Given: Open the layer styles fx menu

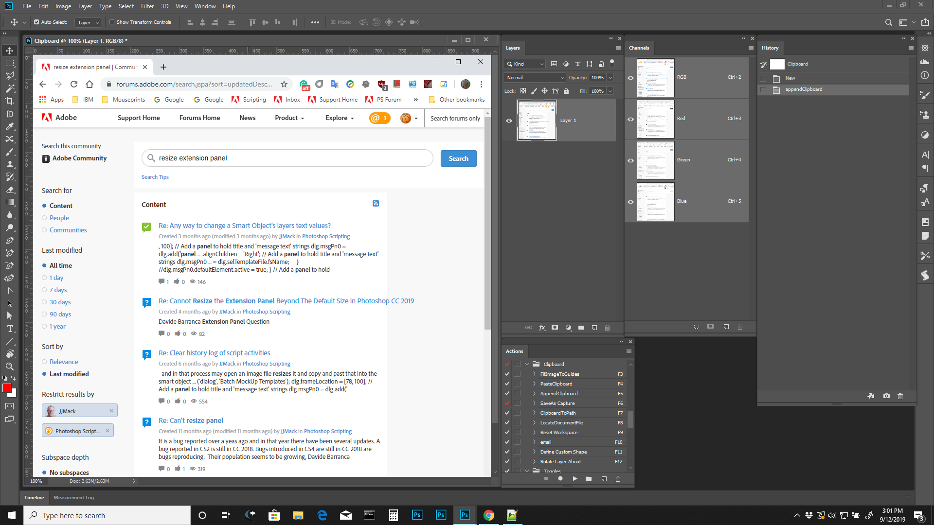Looking at the screenshot, I should tap(542, 328).
